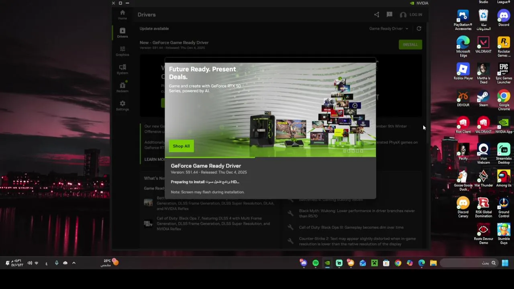Open Google Chrome desktop icon
The image size is (514, 289).
(504, 101)
